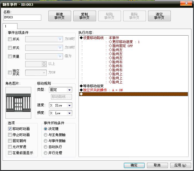The height and width of the screenshot is (171, 194).
Task: Focus the 名称 field containing EV003
Action: pos(22,18)
